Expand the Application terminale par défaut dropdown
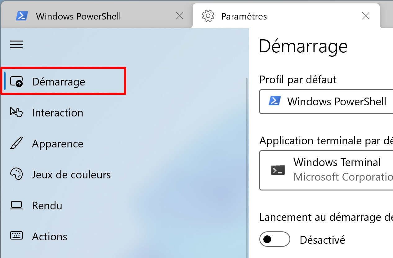 [326, 170]
